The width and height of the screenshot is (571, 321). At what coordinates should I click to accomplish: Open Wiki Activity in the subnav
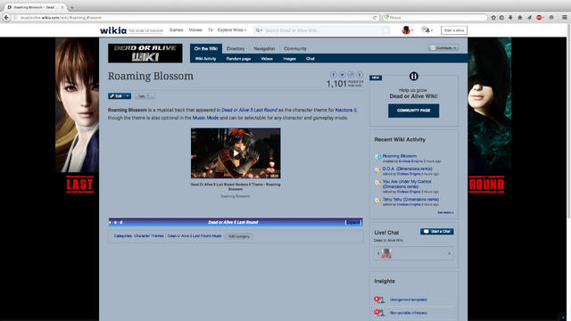pyautogui.click(x=205, y=59)
